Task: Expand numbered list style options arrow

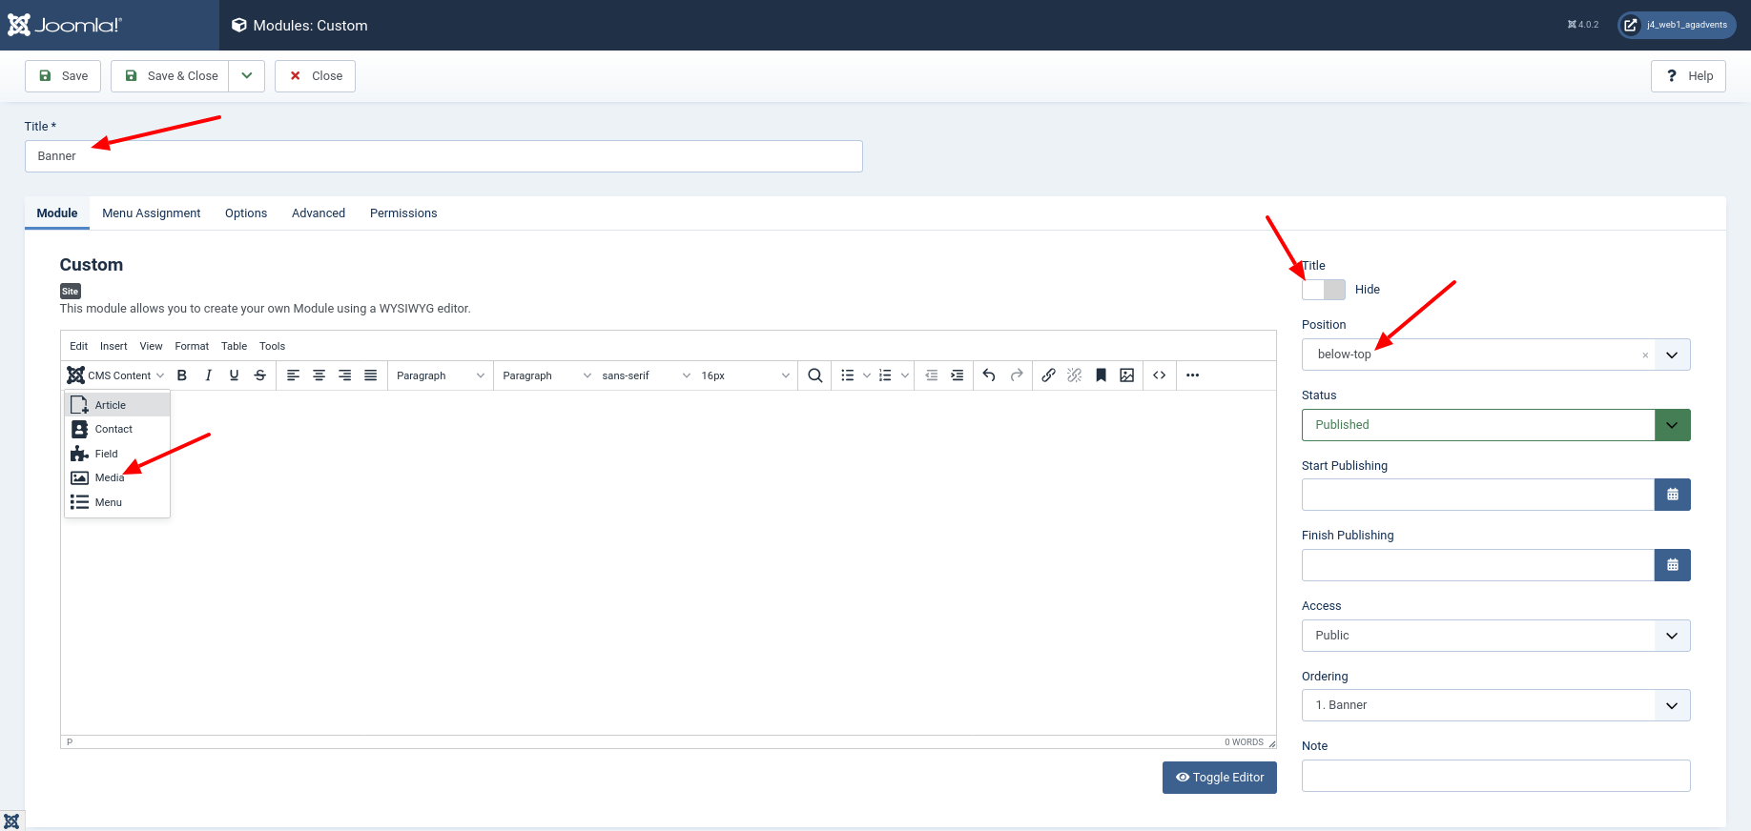Action: 905,375
